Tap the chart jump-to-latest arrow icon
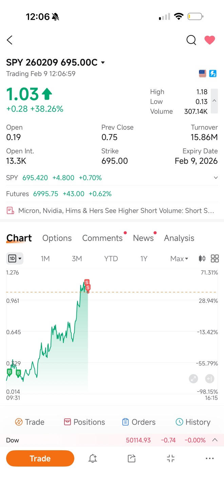 click(210, 378)
